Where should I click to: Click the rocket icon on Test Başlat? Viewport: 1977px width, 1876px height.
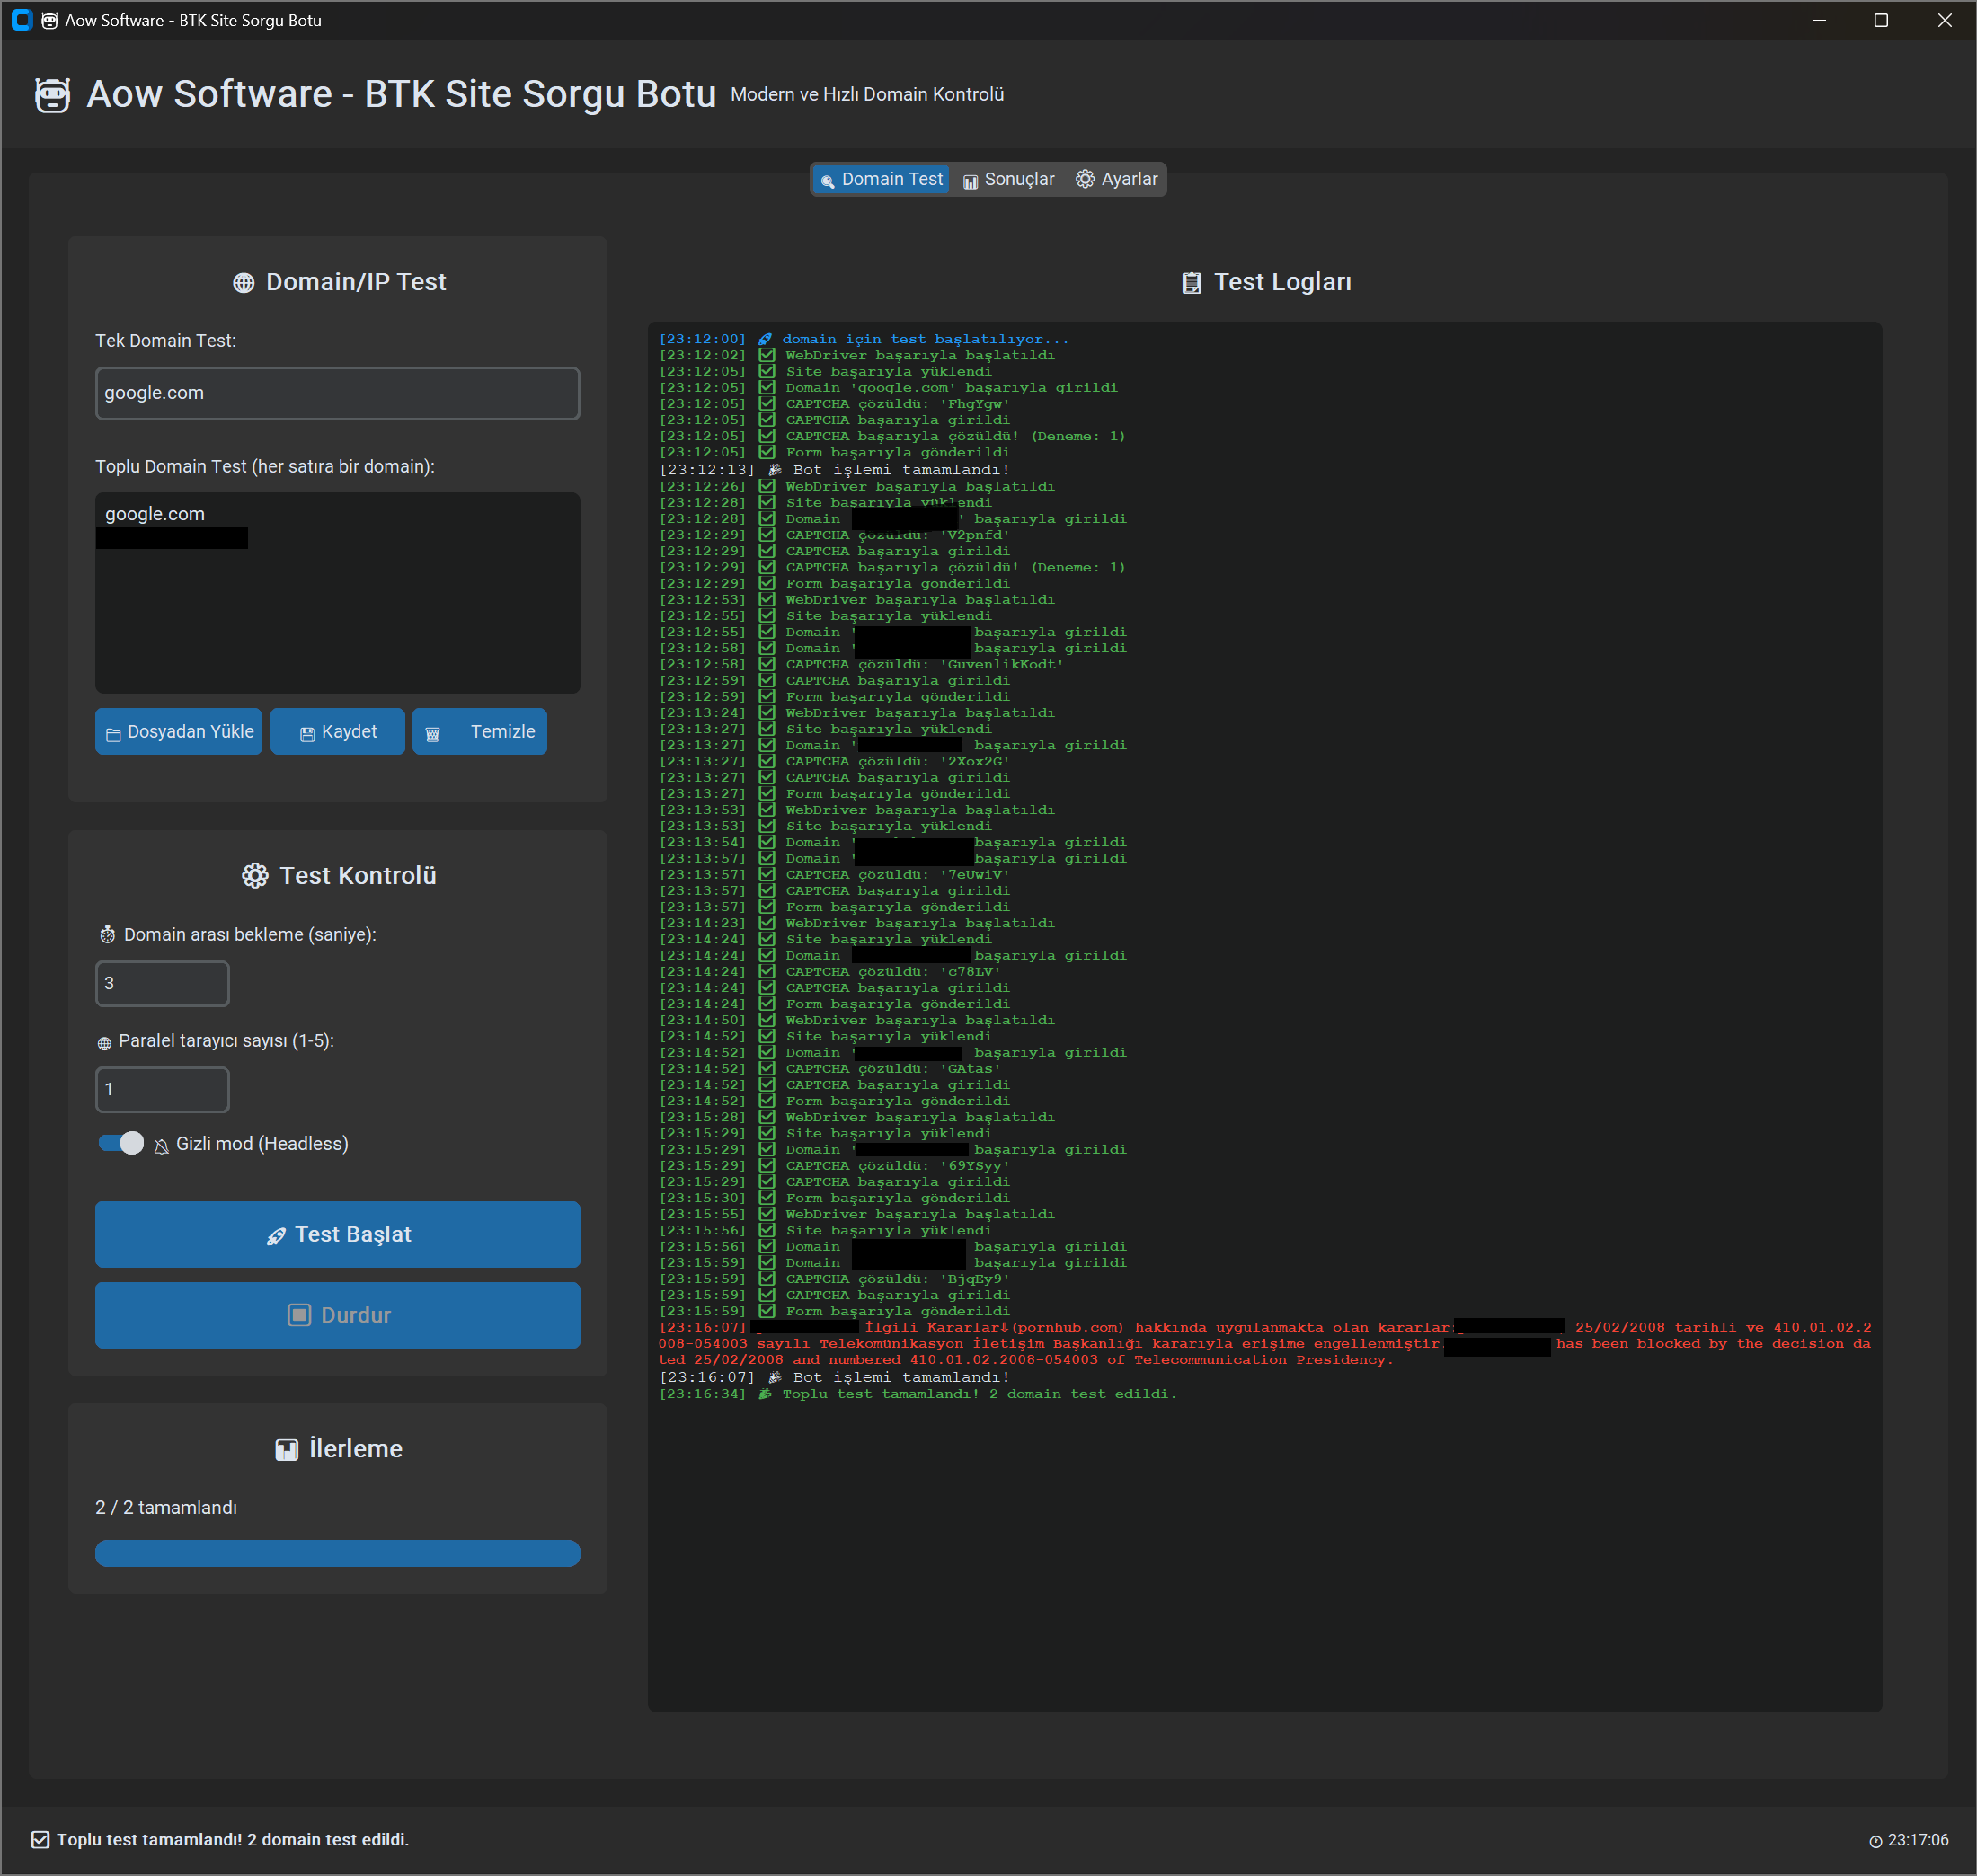point(276,1237)
